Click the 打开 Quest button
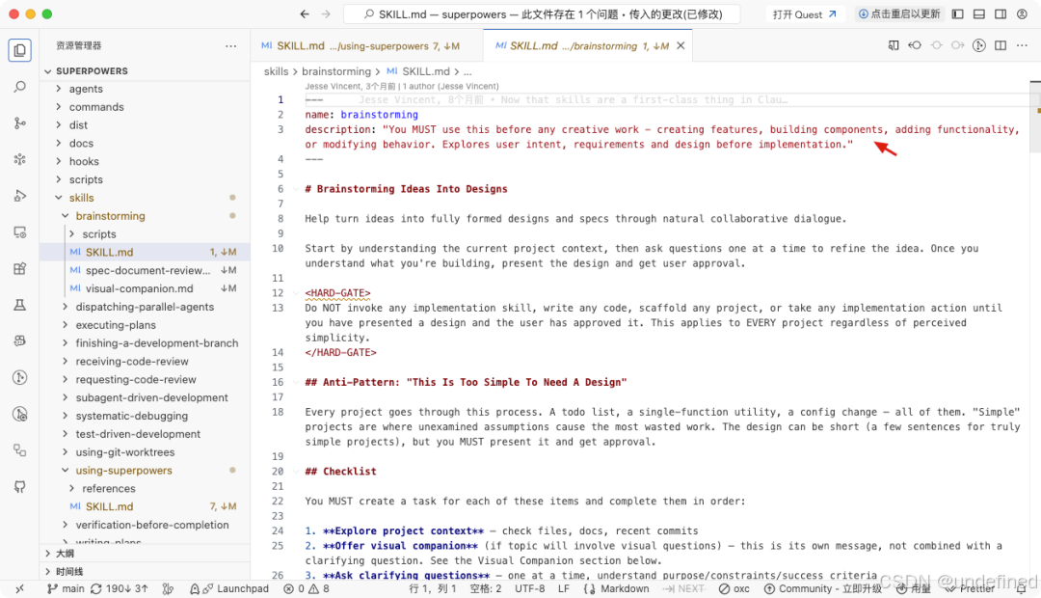 click(804, 14)
